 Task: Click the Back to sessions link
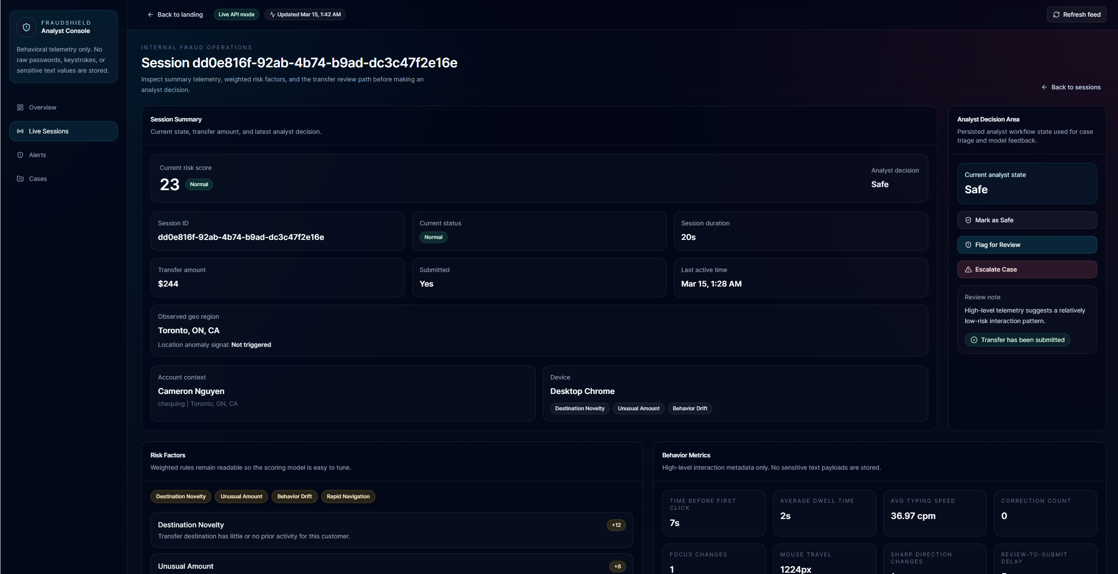[x=1075, y=87]
